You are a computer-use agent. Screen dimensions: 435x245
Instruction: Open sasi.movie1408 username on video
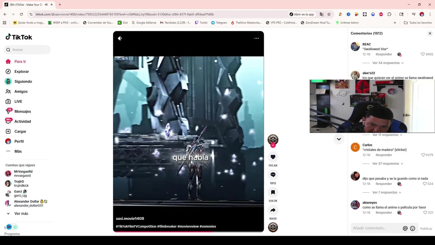[x=130, y=218]
